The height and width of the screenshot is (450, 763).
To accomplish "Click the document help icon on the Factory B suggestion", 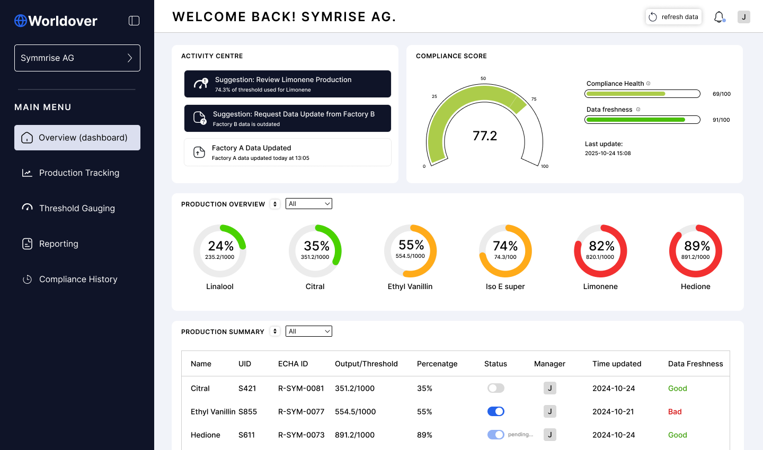I will (200, 118).
